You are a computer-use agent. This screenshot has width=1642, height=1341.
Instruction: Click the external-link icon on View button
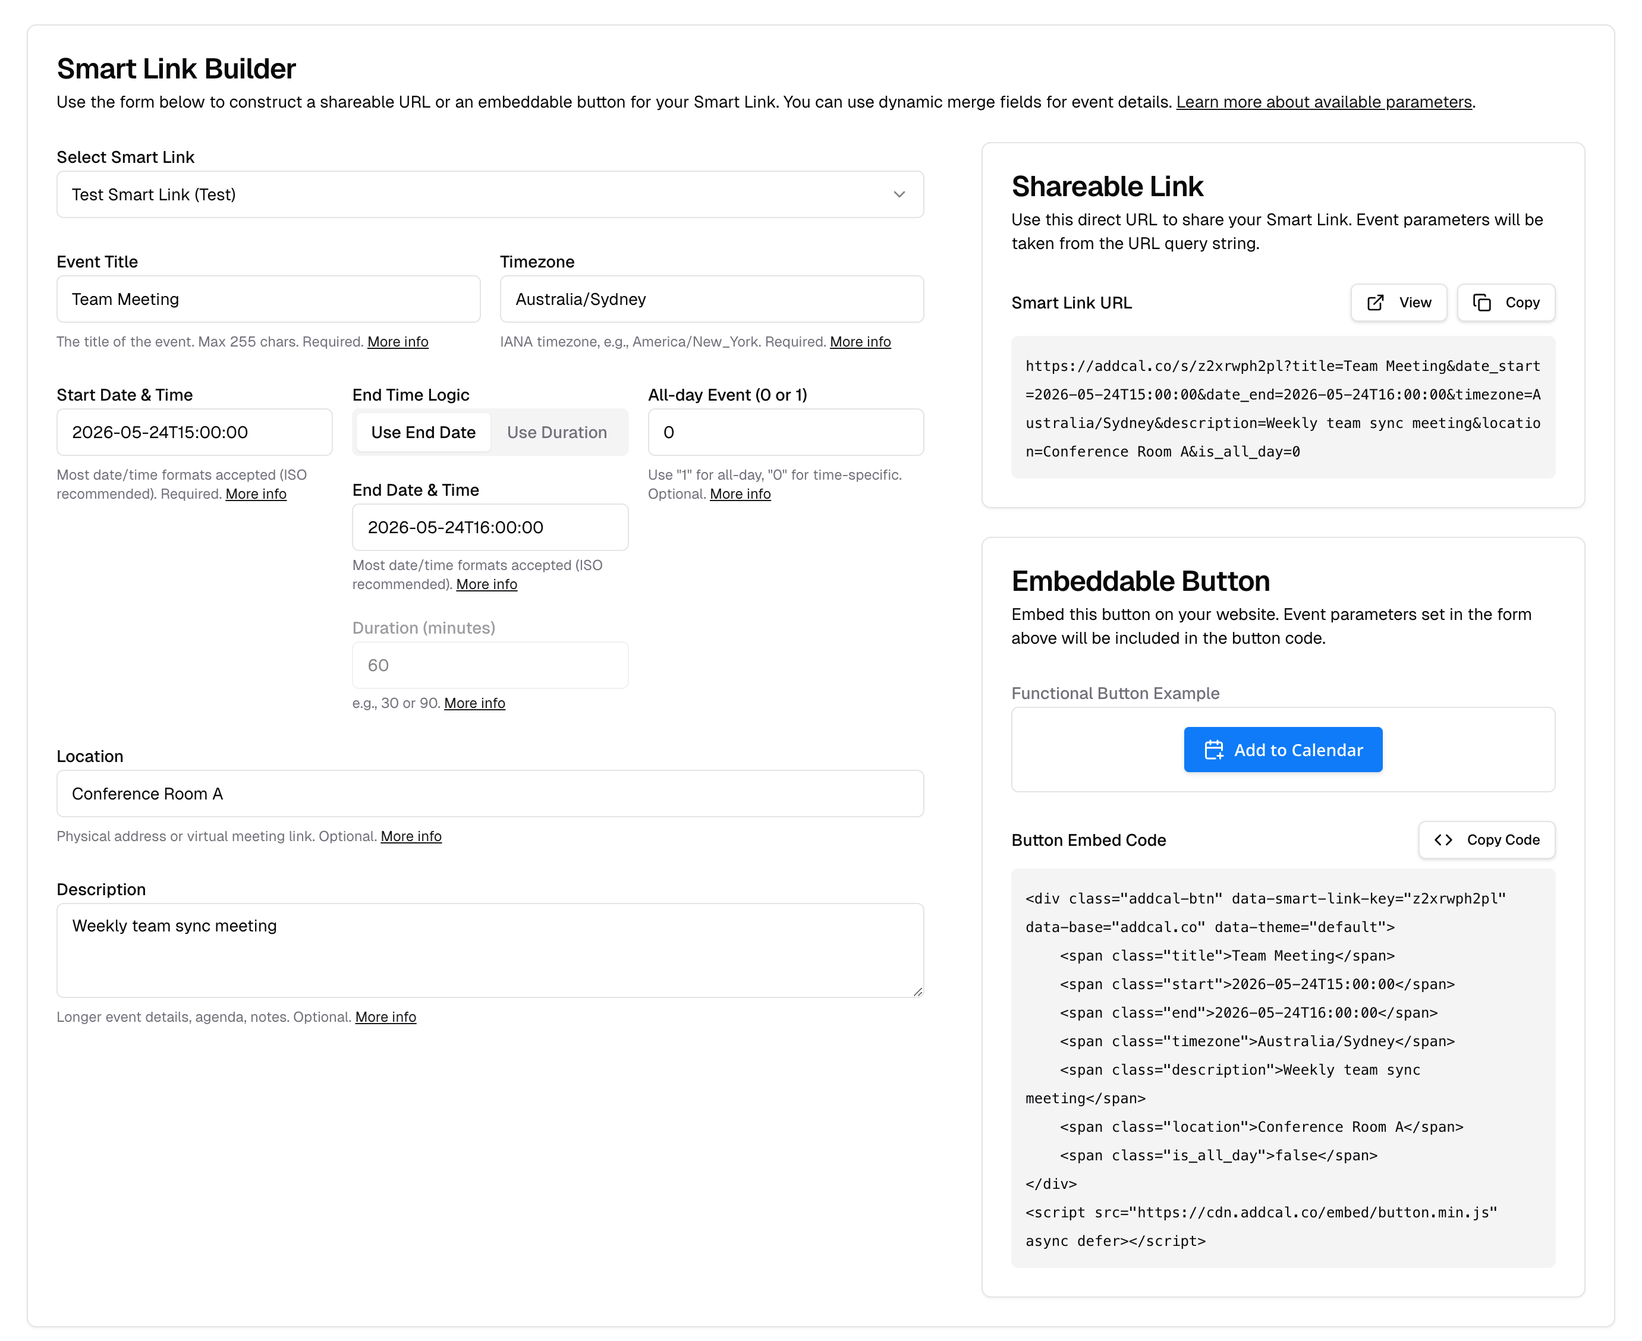1374,303
